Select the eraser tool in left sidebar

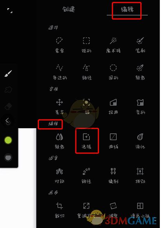pyautogui.click(x=8, y=106)
